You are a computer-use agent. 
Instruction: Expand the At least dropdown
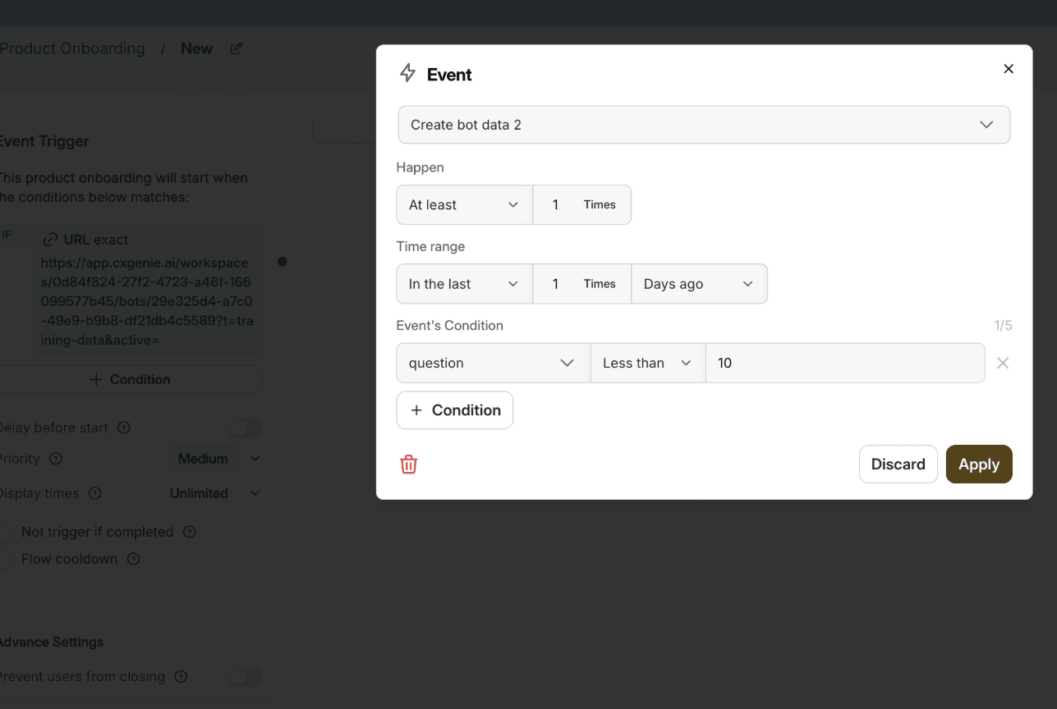point(464,205)
